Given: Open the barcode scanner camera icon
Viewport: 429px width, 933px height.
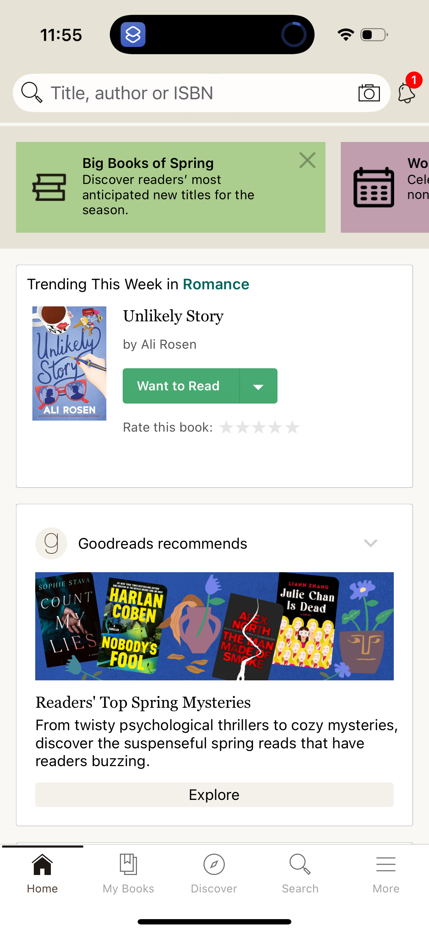Looking at the screenshot, I should click(x=369, y=93).
